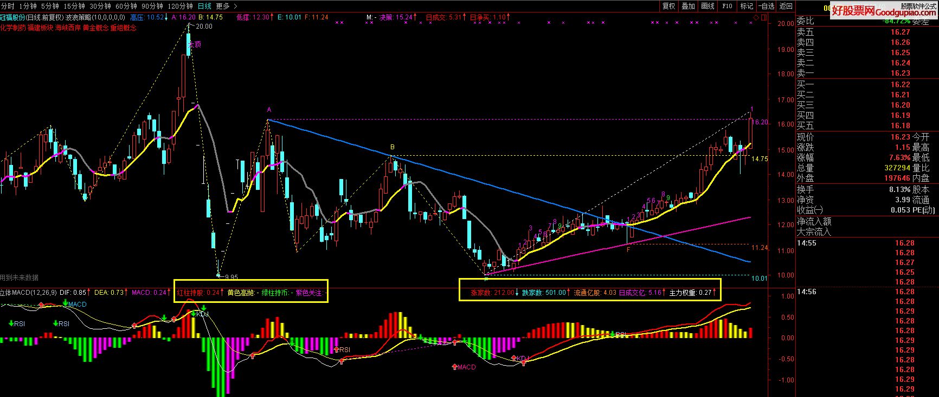
Task: Click the 波浪策略(10,0,0,0,0) indicator name
Action: 95,17
